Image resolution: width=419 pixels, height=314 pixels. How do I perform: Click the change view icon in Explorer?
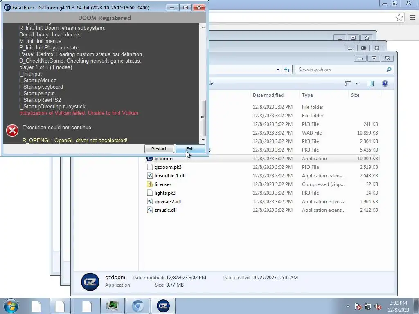click(x=348, y=83)
